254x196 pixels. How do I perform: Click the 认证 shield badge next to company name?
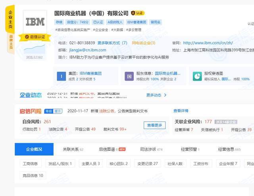pos(138,13)
